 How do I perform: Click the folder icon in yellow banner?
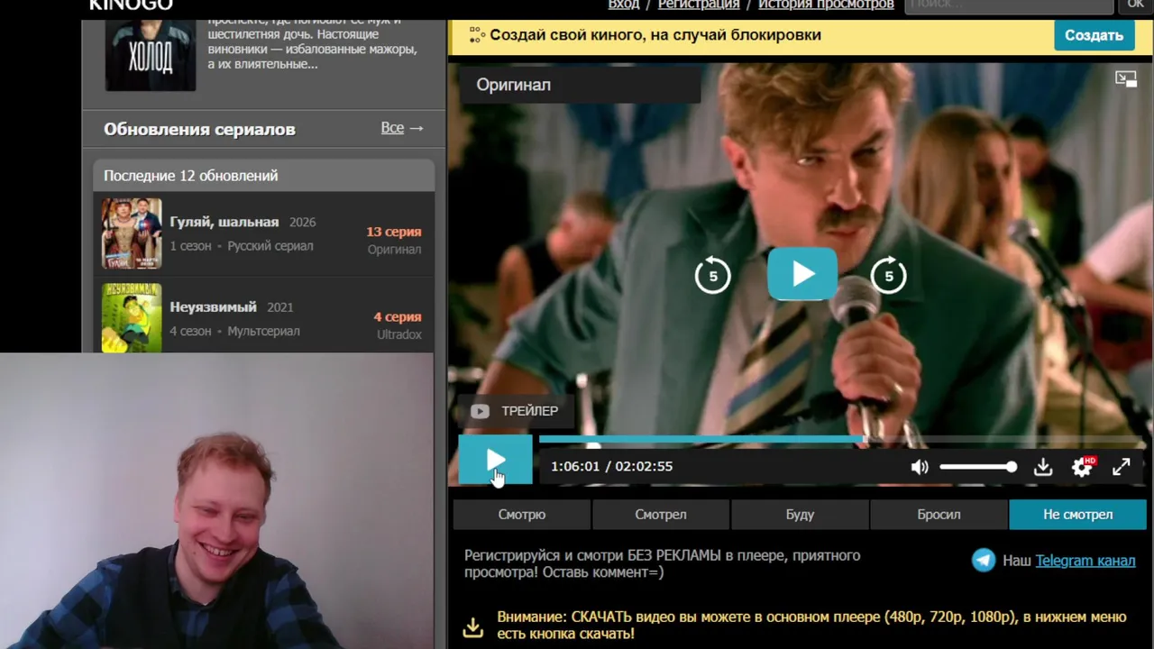pos(475,35)
